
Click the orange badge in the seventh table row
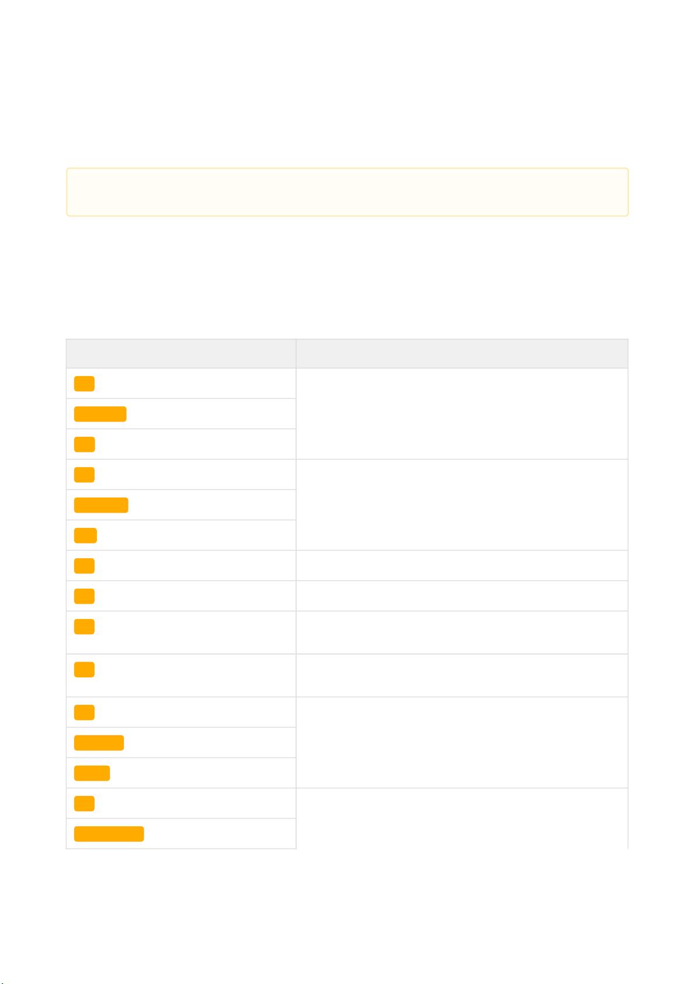point(85,566)
